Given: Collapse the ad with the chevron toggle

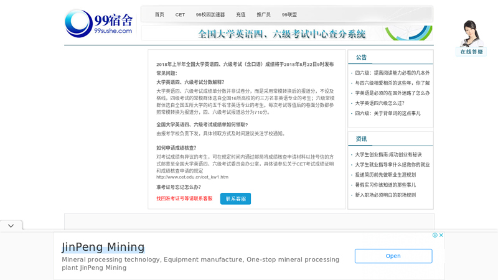Looking at the screenshot, I should pos(11,226).
